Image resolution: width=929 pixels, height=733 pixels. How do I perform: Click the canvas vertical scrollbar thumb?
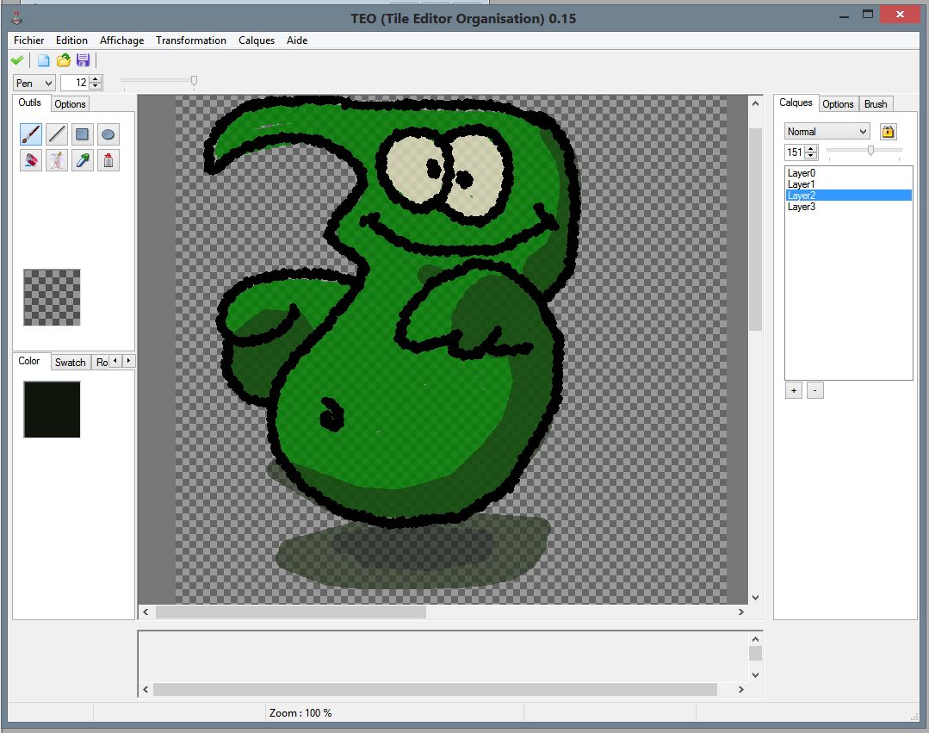755,229
